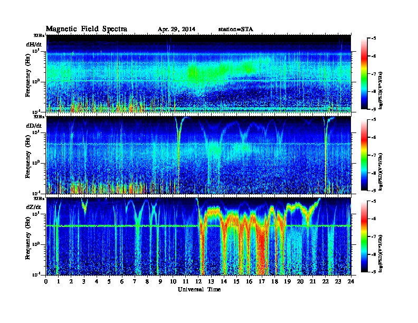Screen dimensions: 418x323
Task: Click the 10⁰ frequency tick of the dD/dt panel
Action: click(x=36, y=163)
